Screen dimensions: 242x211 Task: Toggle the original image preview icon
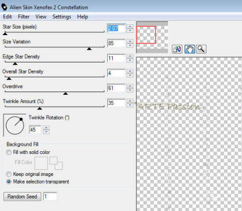click(177, 49)
